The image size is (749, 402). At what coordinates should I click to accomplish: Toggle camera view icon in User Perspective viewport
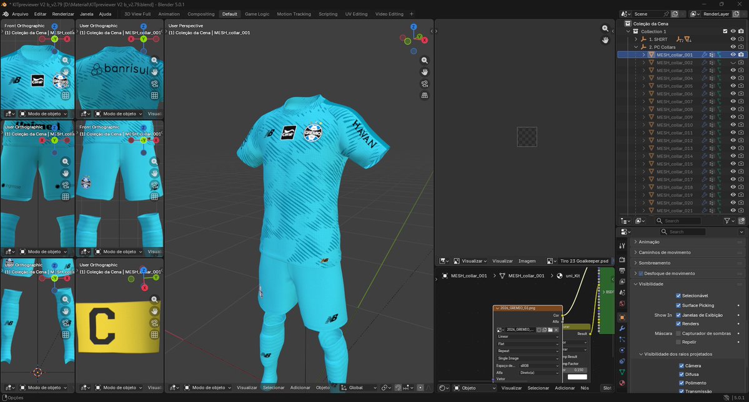(424, 84)
